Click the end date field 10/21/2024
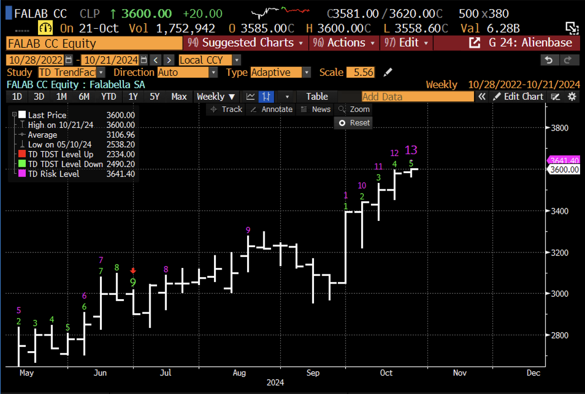 (111, 60)
